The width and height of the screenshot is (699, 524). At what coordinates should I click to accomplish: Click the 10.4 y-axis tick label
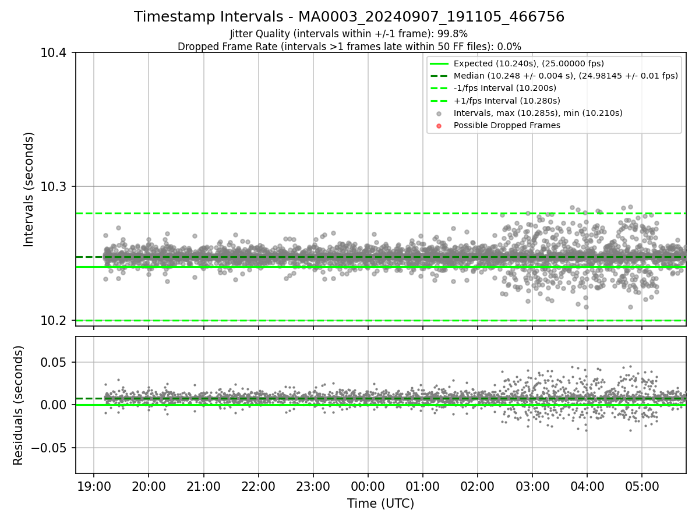(x=57, y=53)
